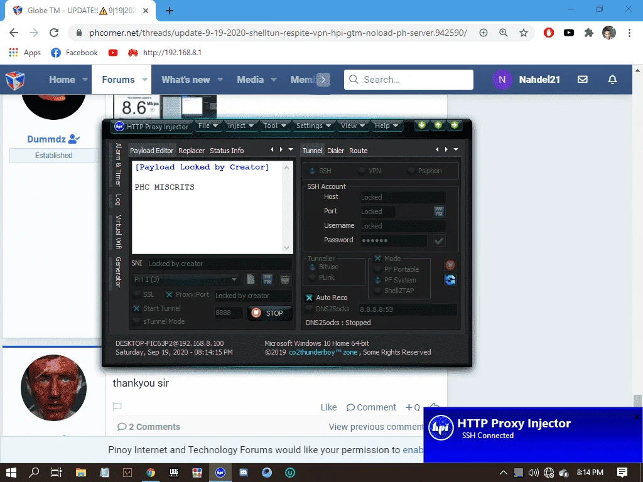Open the Generator side tab

(118, 272)
